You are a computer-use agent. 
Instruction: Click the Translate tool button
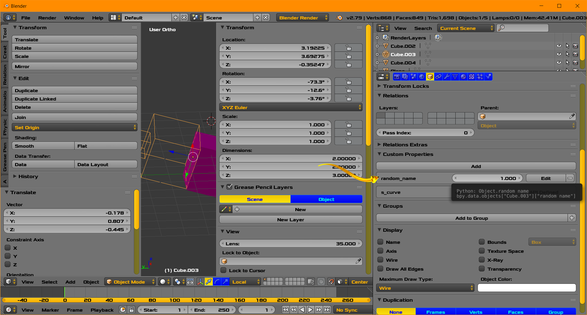[x=74, y=39]
